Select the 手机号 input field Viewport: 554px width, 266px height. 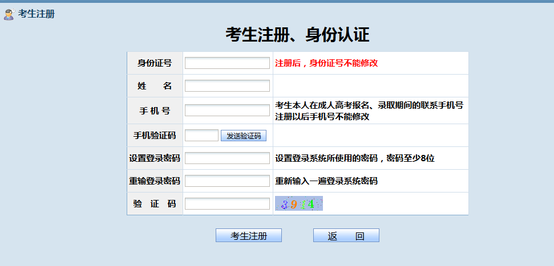pos(227,111)
